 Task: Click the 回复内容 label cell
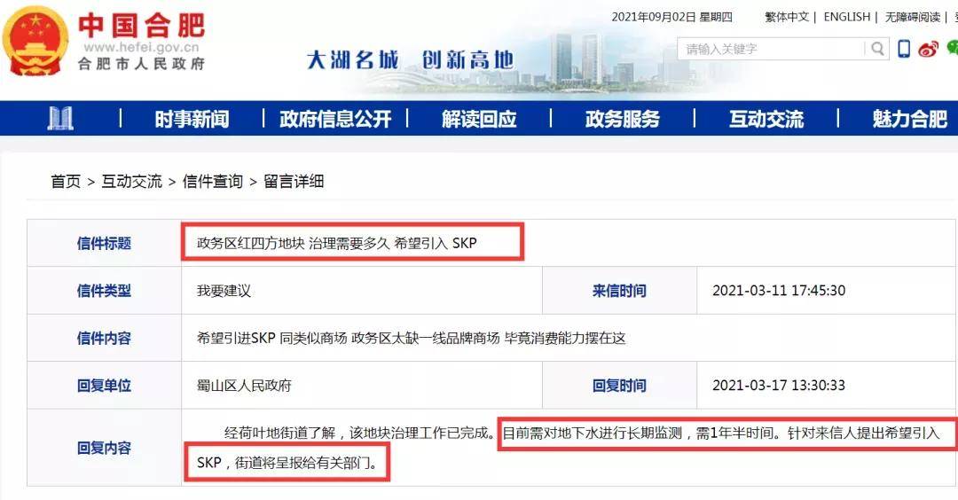pos(104,448)
